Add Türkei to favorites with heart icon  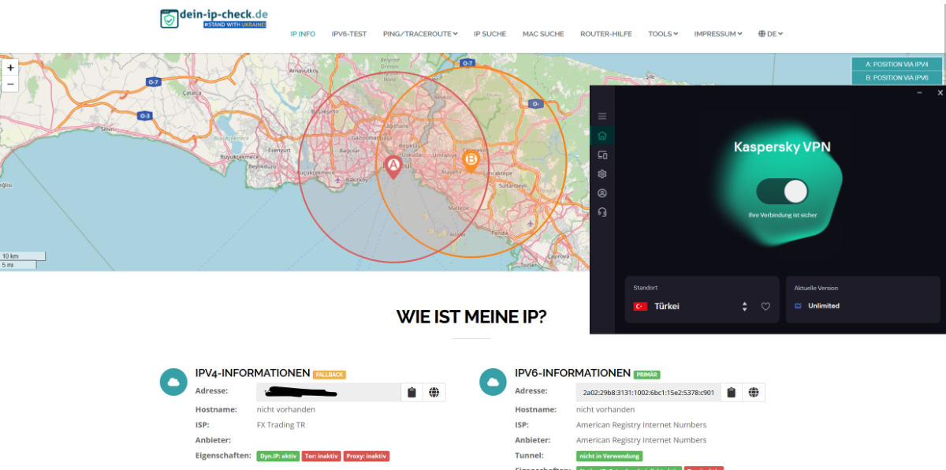click(765, 307)
